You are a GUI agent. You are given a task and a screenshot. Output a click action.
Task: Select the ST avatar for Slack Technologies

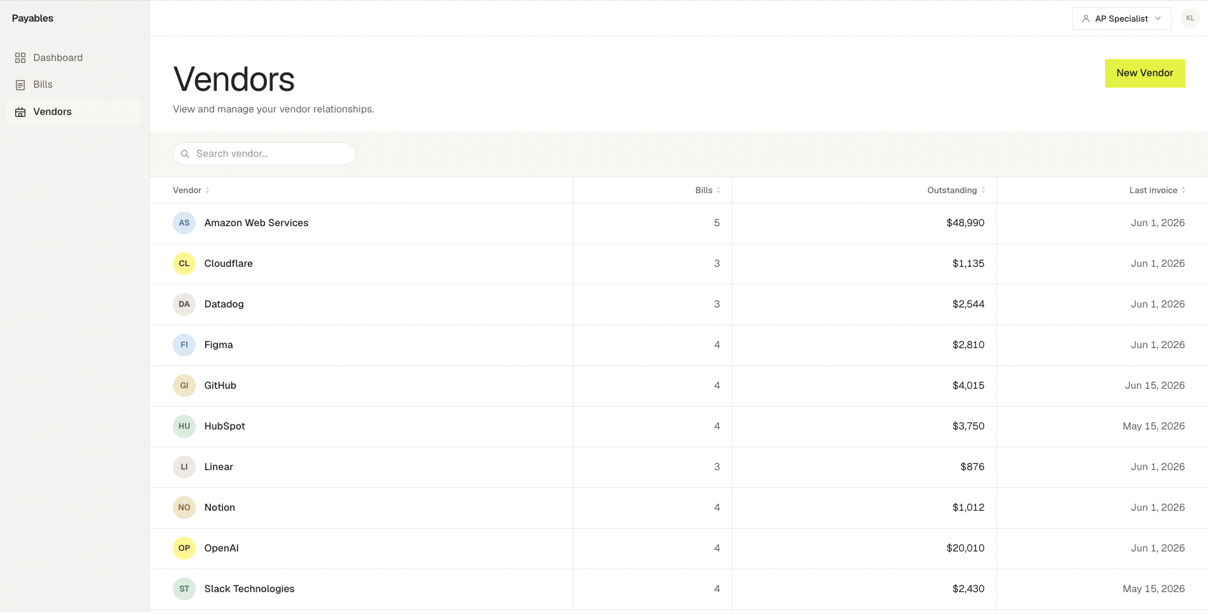tap(184, 589)
